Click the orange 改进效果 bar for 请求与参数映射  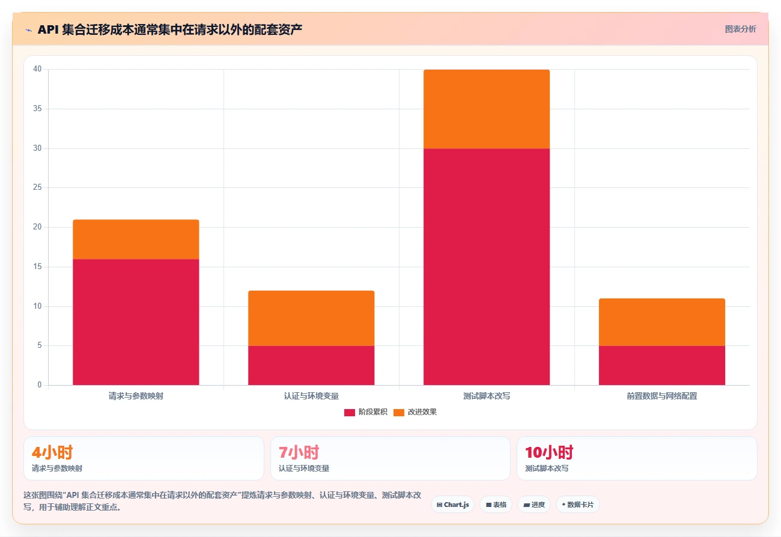(x=136, y=239)
